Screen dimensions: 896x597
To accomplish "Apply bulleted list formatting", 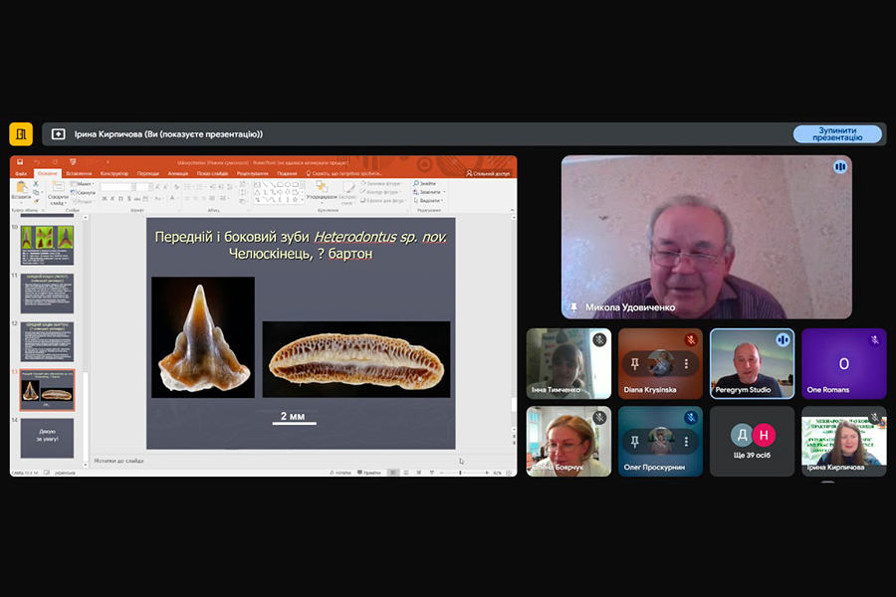I will coord(187,187).
